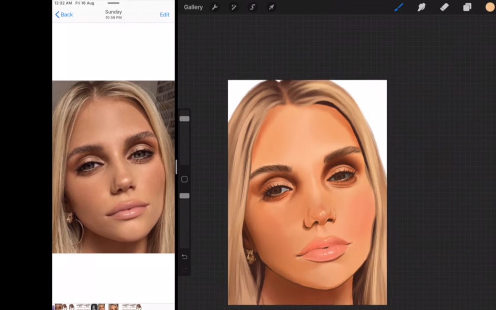Undo the last stroke with sidebar arrow
This screenshot has width=496, height=310.
pyautogui.click(x=184, y=257)
